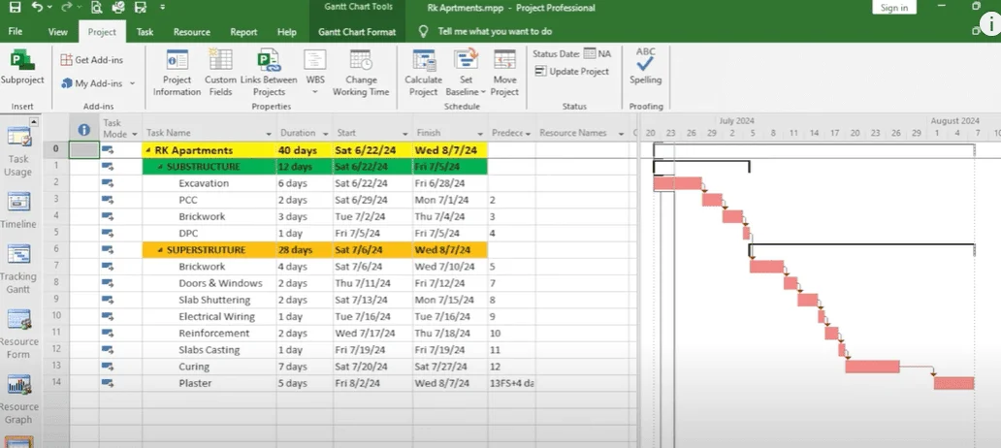This screenshot has height=448, width=1001.
Task: Open the Help ribbon tab
Action: pos(287,31)
